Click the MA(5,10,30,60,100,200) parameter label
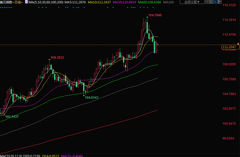 click(46, 2)
